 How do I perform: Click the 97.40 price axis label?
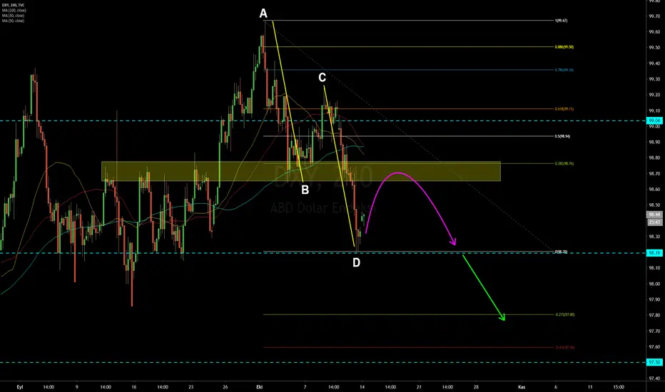pos(654,378)
